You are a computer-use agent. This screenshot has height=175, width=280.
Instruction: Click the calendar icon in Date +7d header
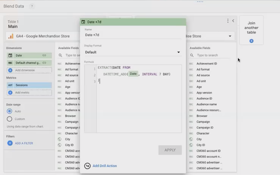click(x=83, y=22)
